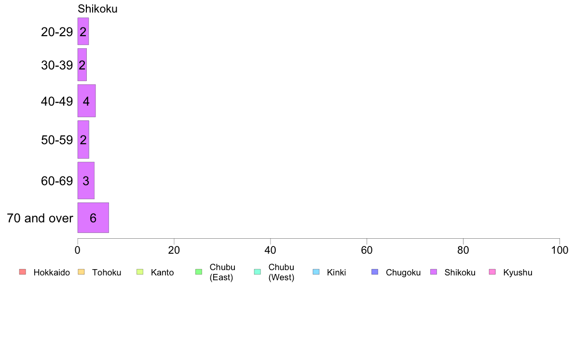
Task: Click the Kyushu legend color swatch
Action: click(x=492, y=272)
